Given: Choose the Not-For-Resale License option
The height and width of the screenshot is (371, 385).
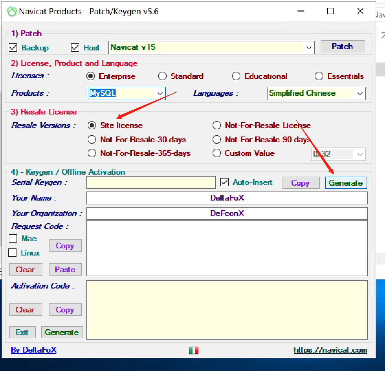Looking at the screenshot, I should pyautogui.click(x=216, y=125).
